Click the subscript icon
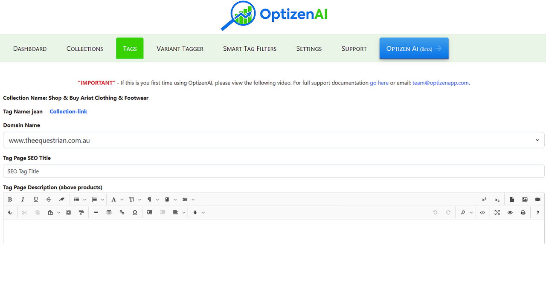Image resolution: width=546 pixels, height=307 pixels. [497, 200]
